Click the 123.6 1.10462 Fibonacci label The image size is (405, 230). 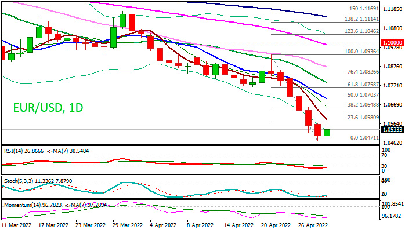pyautogui.click(x=361, y=31)
